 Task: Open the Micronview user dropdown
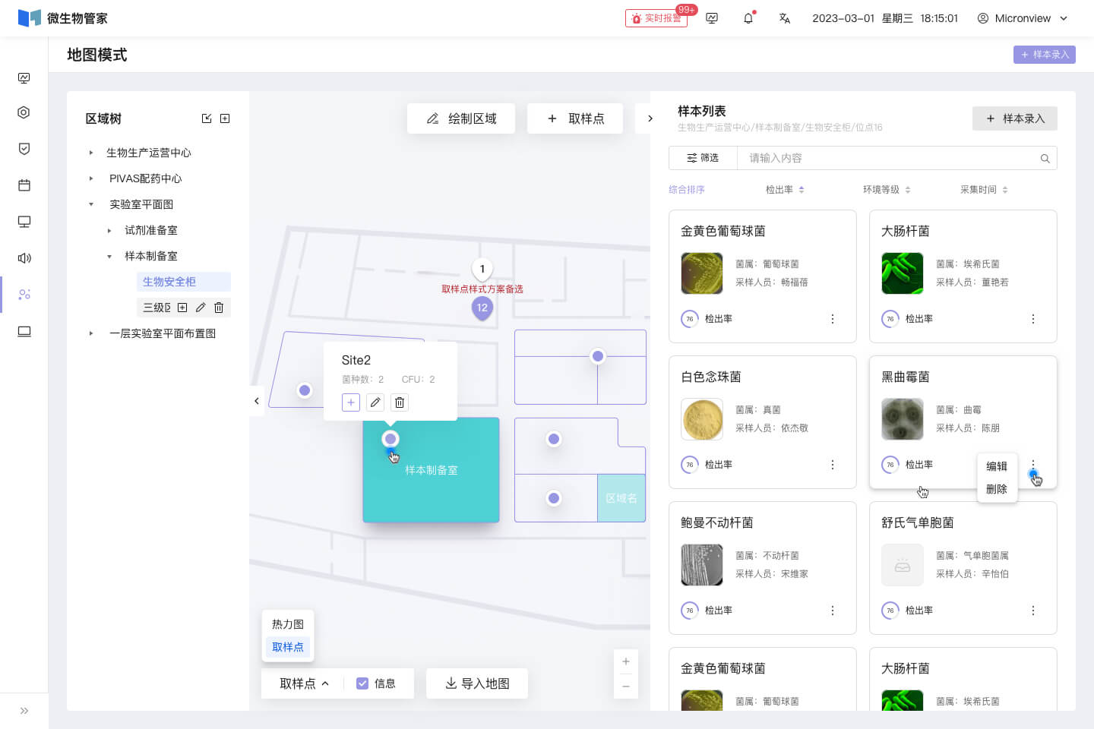coord(1023,18)
